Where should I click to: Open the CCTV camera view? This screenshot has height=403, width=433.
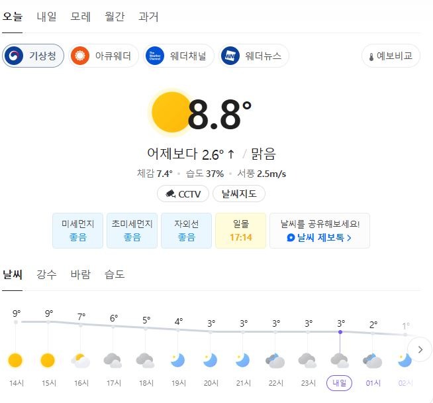(183, 194)
